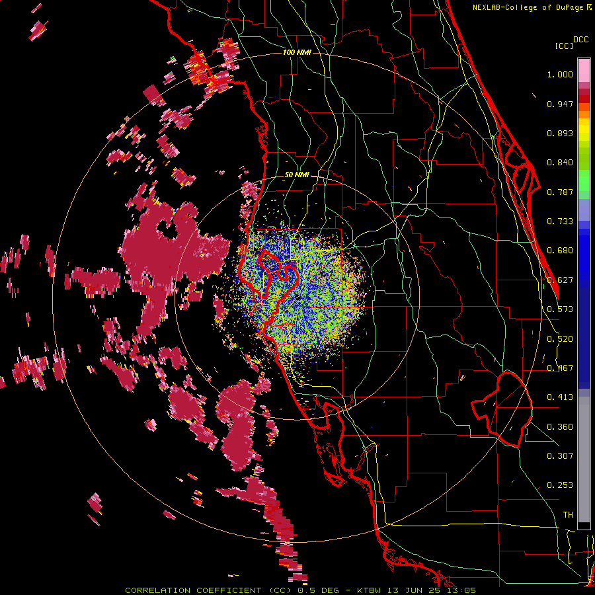
Task: Click the 0.307 legend value
Action: point(560,456)
